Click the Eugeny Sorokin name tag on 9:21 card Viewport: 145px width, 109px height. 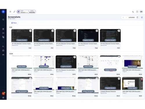click(x=22, y=40)
